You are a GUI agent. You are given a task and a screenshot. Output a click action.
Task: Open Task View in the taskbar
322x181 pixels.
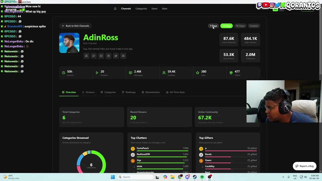[157, 177]
